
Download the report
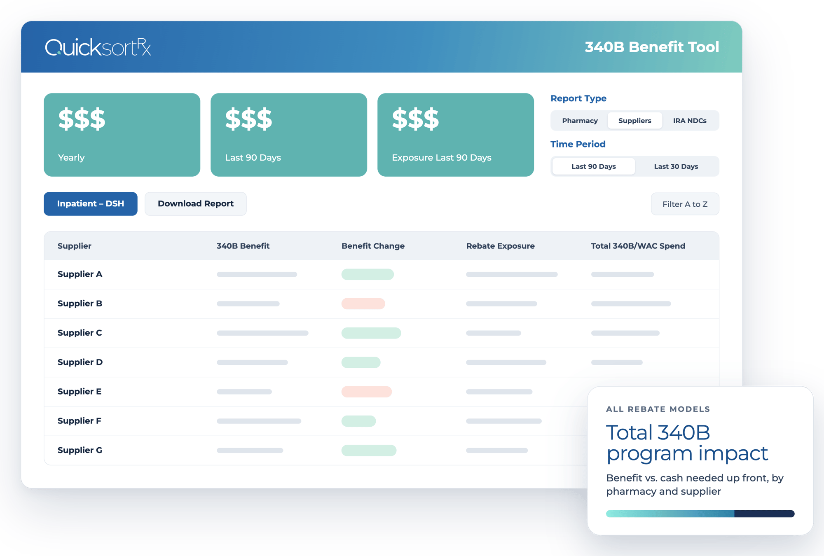[x=196, y=203]
